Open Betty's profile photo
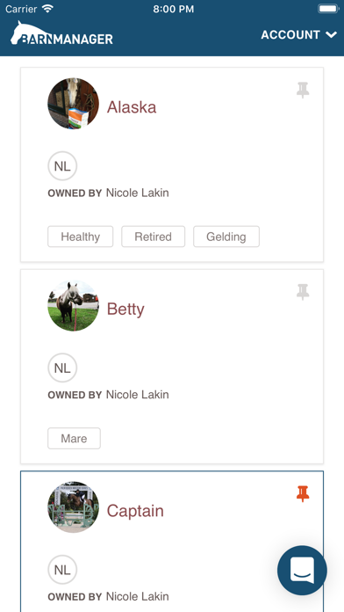The image size is (344, 612). (73, 306)
